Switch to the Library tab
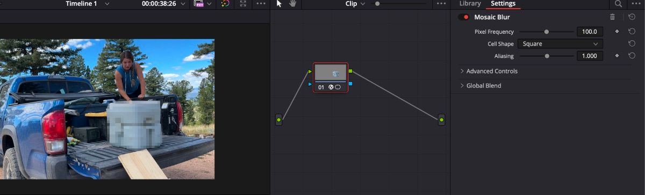 pos(470,4)
